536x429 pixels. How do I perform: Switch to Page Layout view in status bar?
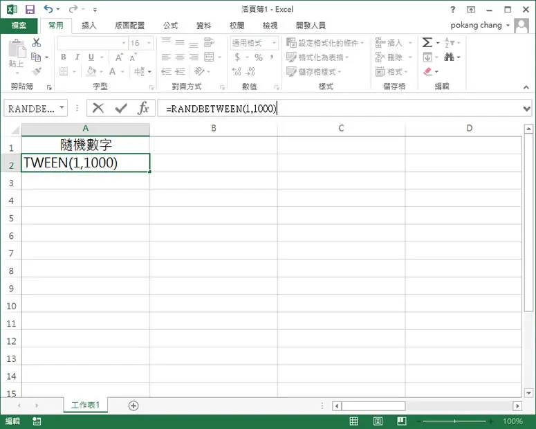(378, 421)
